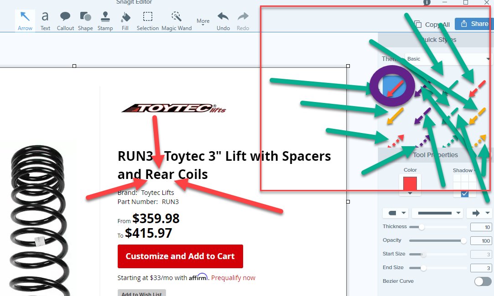The image size is (494, 296).
Task: Click the Thickness value field
Action: [481, 227]
